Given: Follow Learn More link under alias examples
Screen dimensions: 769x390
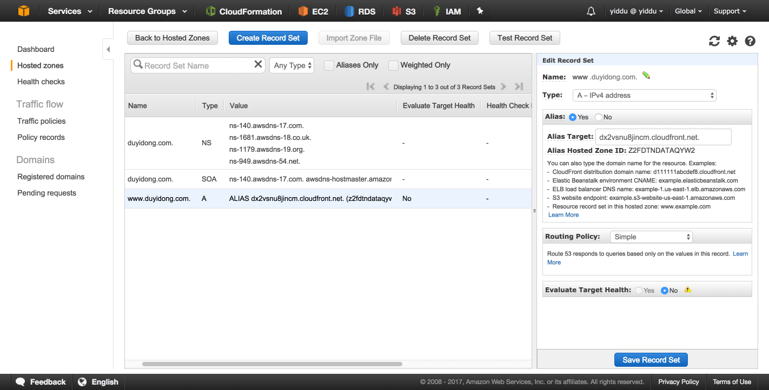Looking at the screenshot, I should coord(564,215).
